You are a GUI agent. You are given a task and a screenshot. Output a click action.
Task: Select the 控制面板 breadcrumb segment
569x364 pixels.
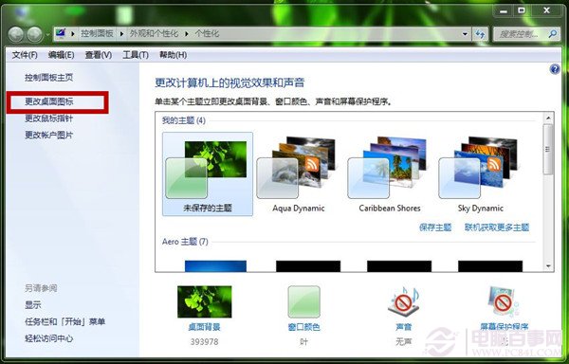(x=97, y=34)
